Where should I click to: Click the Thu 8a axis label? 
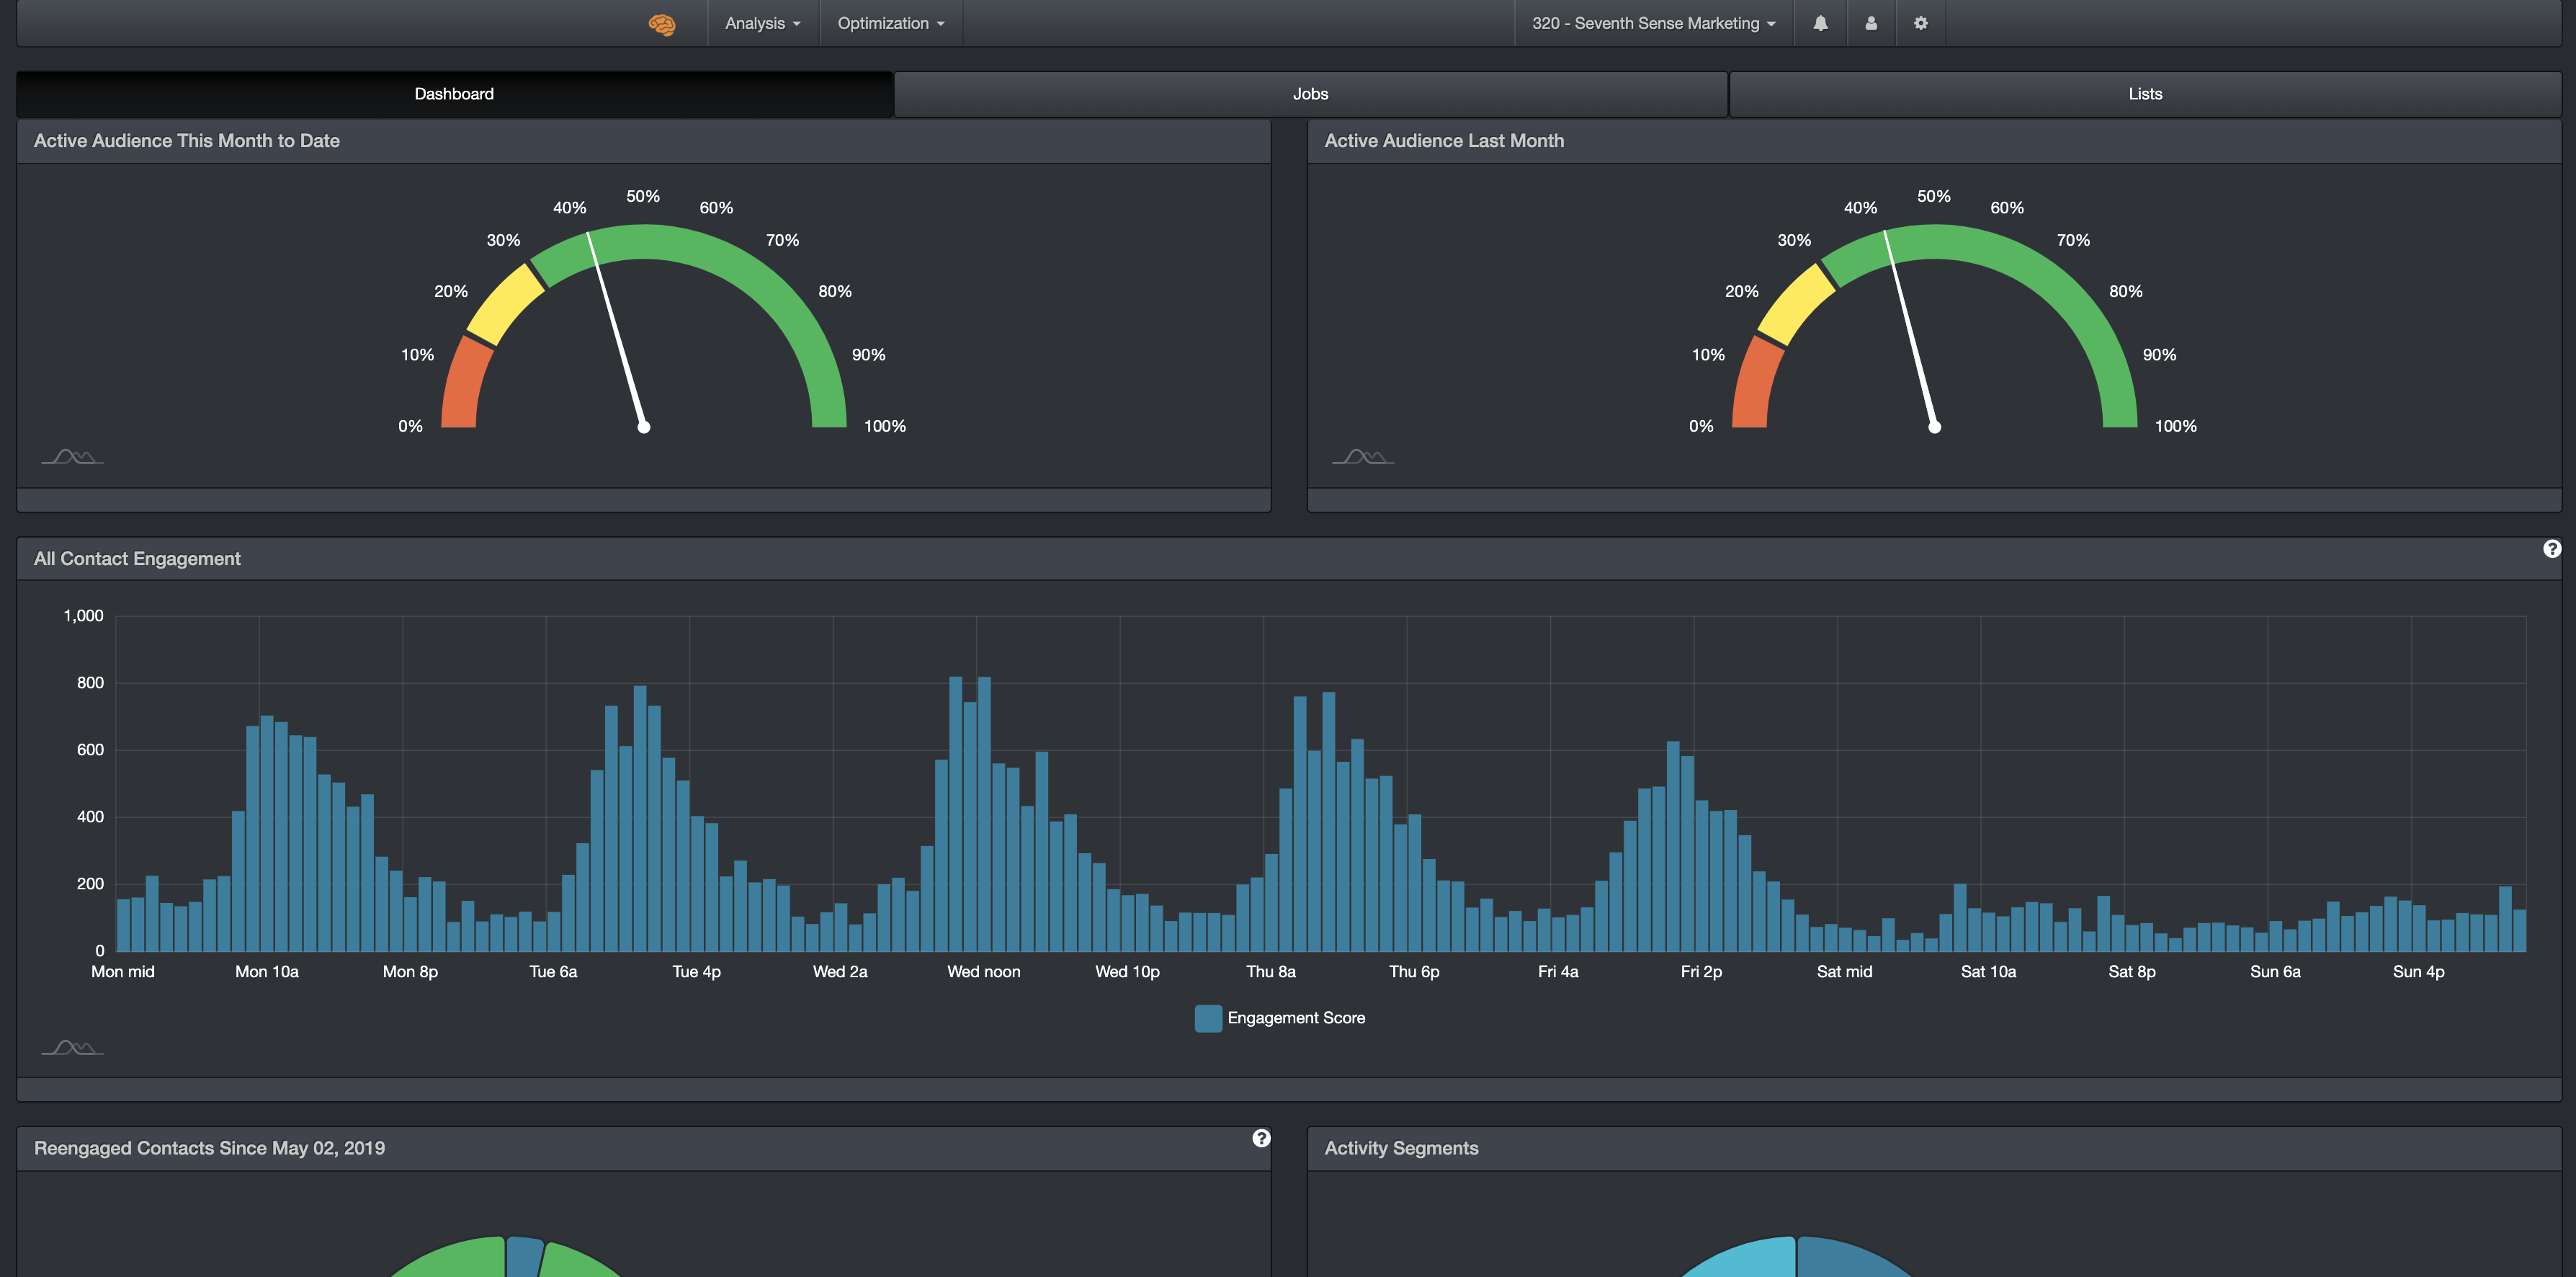(1271, 971)
